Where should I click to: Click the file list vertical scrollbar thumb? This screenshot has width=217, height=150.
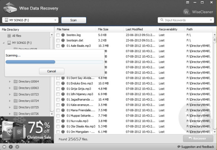215,40
